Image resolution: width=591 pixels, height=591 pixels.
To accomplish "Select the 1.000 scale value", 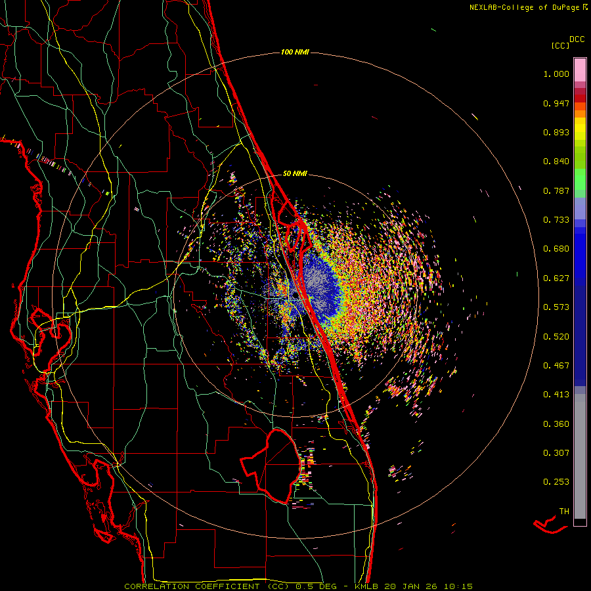I will pos(556,74).
